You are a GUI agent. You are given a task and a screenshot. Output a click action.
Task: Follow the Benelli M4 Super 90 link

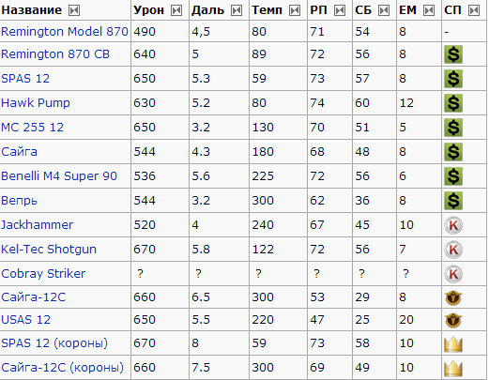click(59, 176)
